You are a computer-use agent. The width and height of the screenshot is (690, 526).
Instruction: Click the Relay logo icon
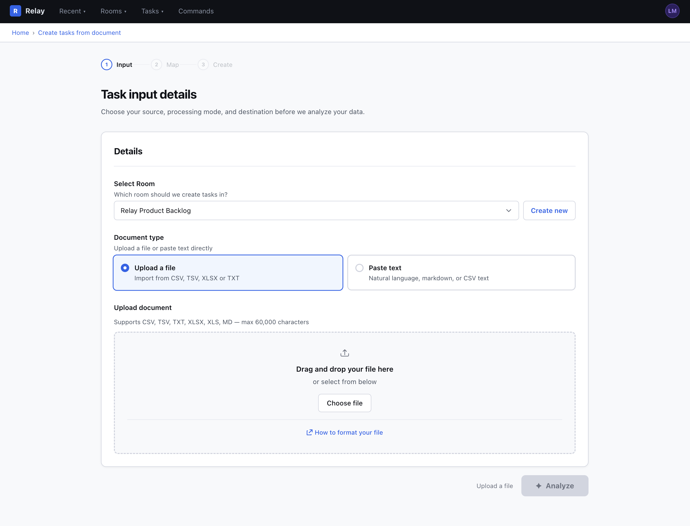[x=15, y=11]
